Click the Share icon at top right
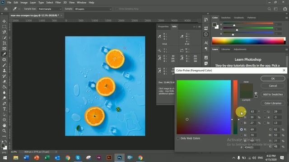Viewport: 289px width, 162px height. tap(285, 9)
